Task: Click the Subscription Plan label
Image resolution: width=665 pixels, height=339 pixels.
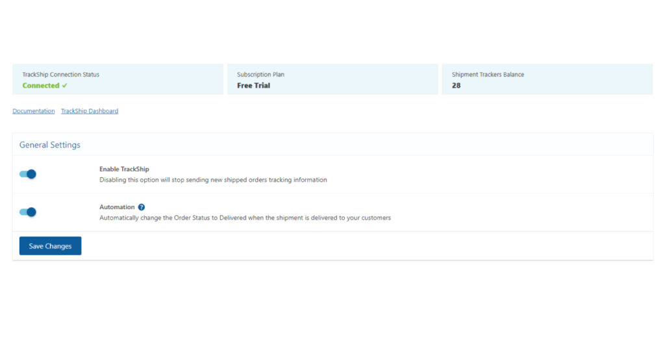Action: tap(260, 75)
